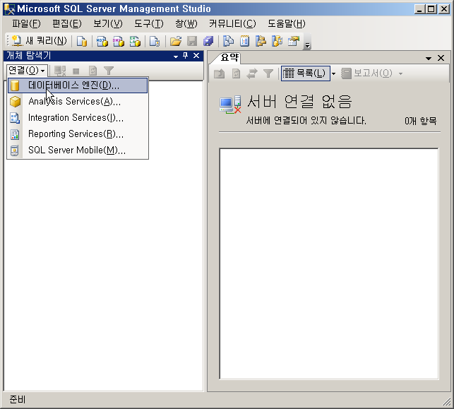Click the Synchronize arrows icon in Summary toolbar
Screen dimensions: 454x409
click(252, 73)
